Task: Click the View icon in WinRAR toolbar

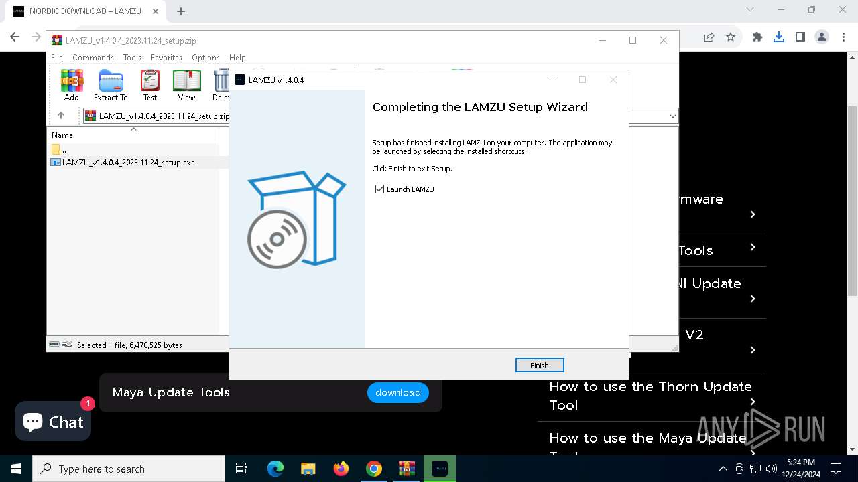Action: [186, 85]
